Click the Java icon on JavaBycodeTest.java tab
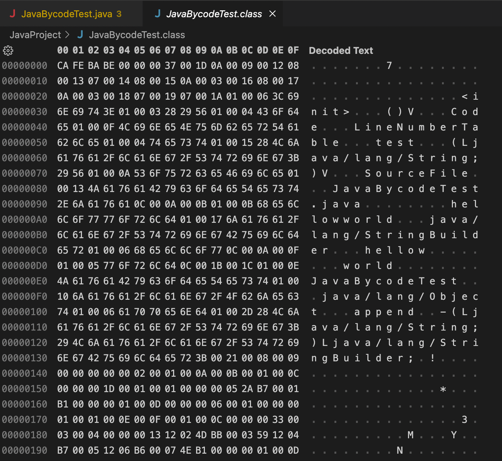 coord(12,14)
